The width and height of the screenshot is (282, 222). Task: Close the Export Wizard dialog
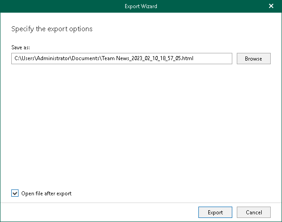click(x=271, y=6)
